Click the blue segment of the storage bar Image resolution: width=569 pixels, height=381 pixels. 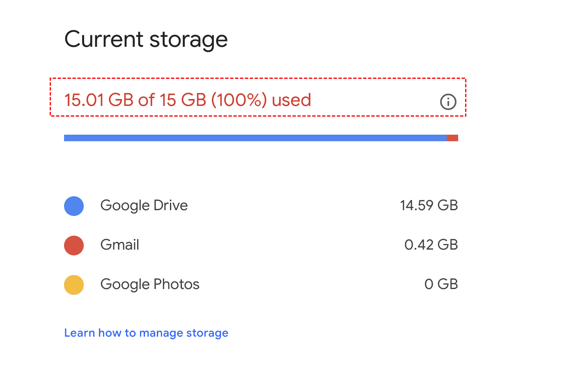(255, 138)
